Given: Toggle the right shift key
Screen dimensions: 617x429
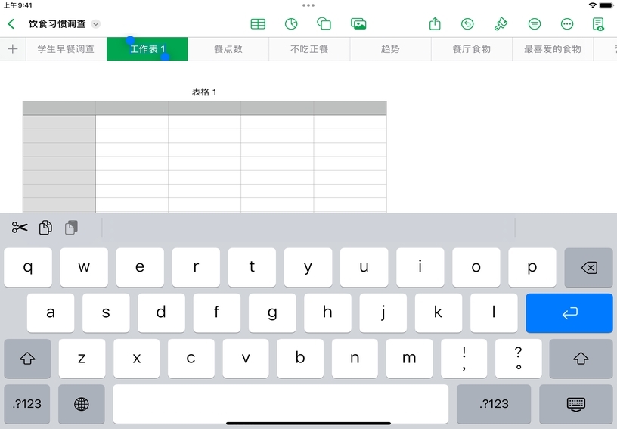Looking at the screenshot, I should [581, 359].
